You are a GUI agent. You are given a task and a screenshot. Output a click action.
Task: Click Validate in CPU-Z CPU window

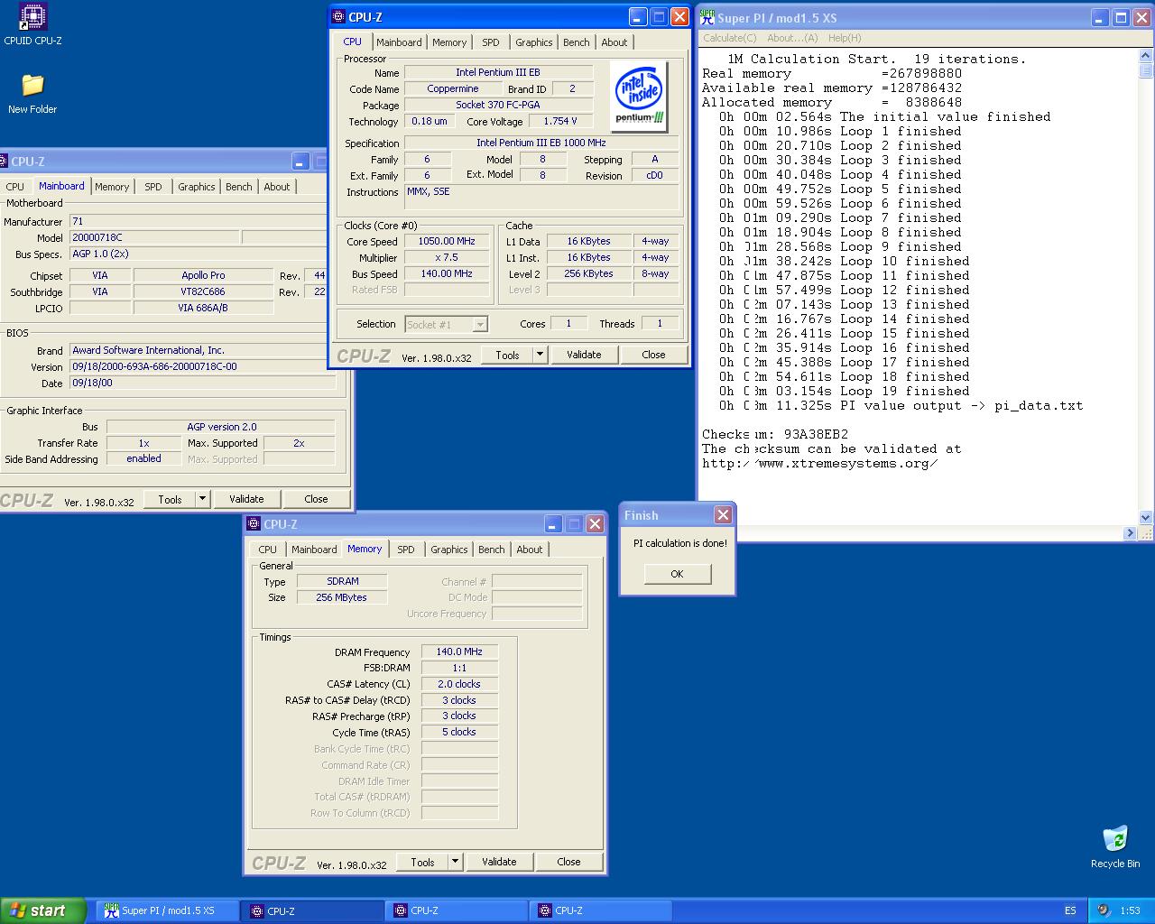point(584,355)
